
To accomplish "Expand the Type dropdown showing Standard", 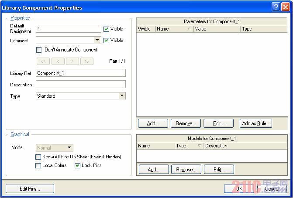I will tap(122, 96).
